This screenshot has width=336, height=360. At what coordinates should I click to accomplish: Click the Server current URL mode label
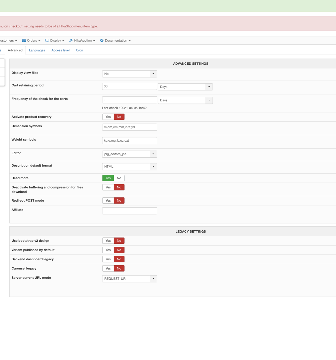point(31,278)
